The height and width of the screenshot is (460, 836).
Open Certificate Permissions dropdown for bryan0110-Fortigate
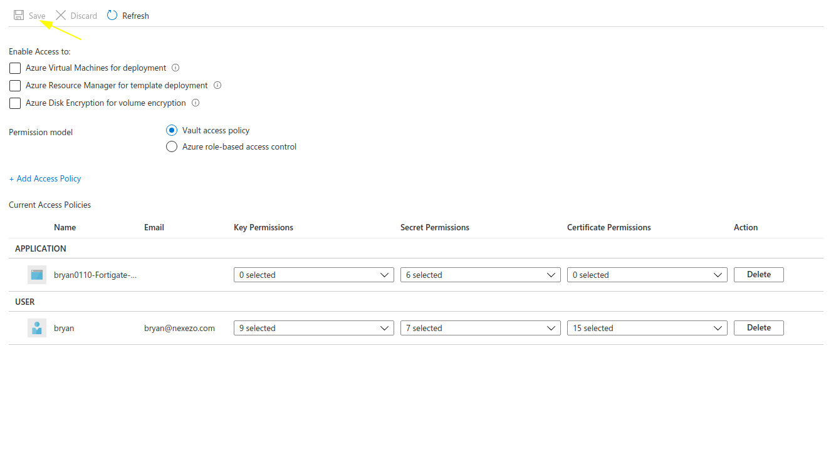pos(647,275)
